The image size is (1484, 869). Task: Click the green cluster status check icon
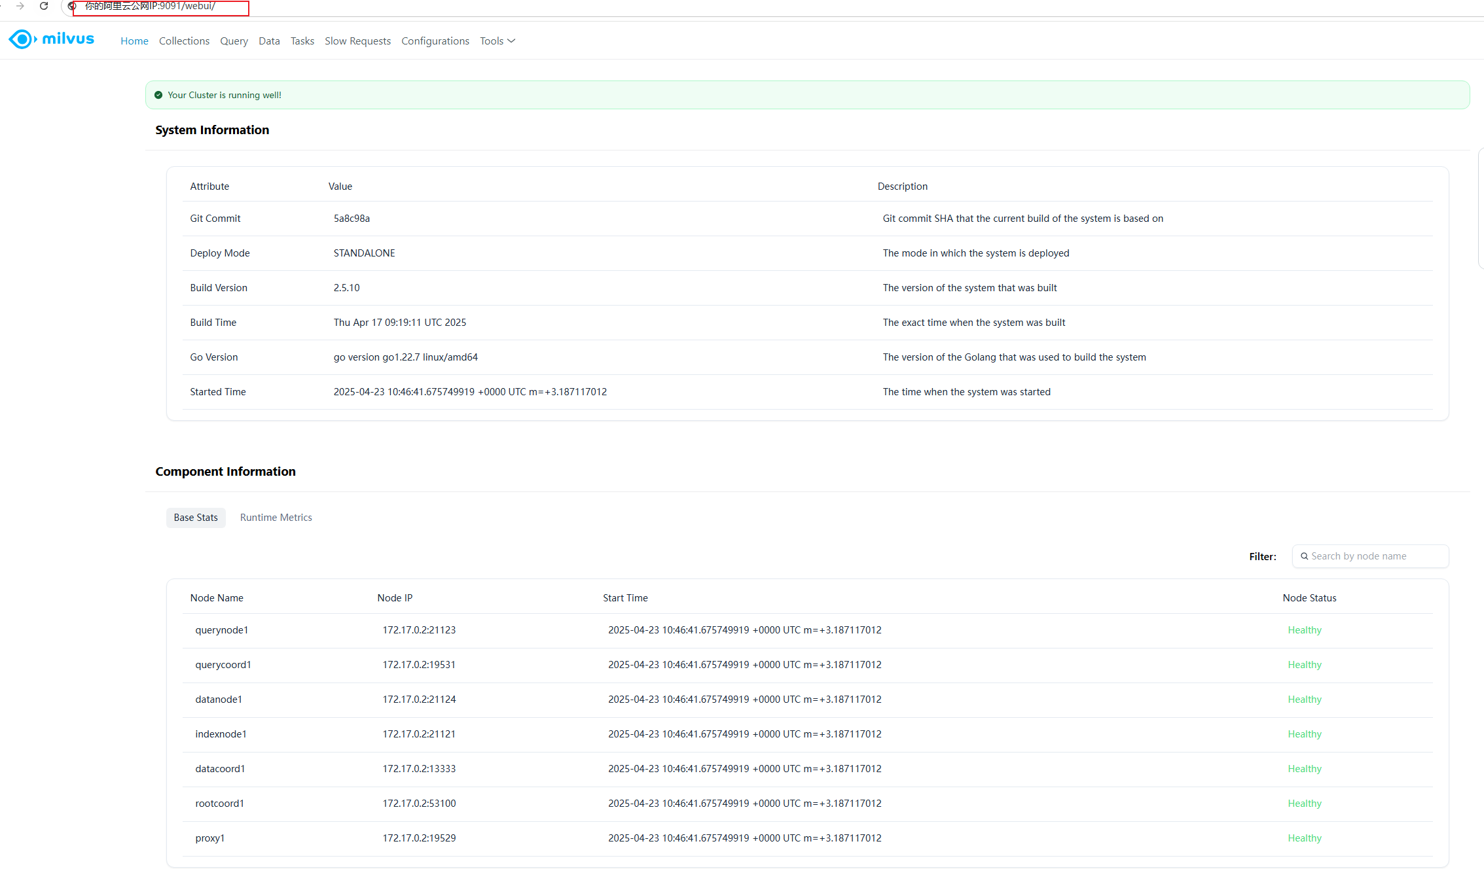(158, 95)
